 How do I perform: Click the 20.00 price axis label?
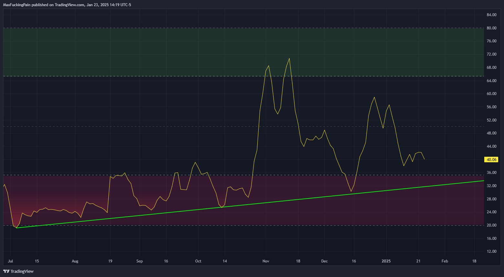pyautogui.click(x=491, y=225)
